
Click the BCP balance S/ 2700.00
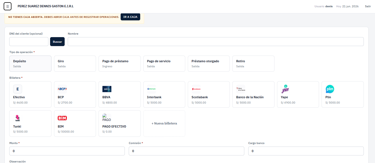pos(65,103)
